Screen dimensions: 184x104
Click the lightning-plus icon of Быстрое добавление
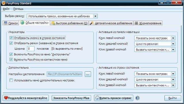pyautogui.click(x=53, y=23)
